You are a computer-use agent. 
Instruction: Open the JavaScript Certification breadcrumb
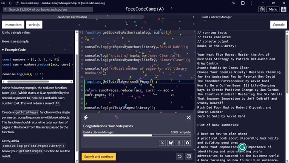[72, 17]
